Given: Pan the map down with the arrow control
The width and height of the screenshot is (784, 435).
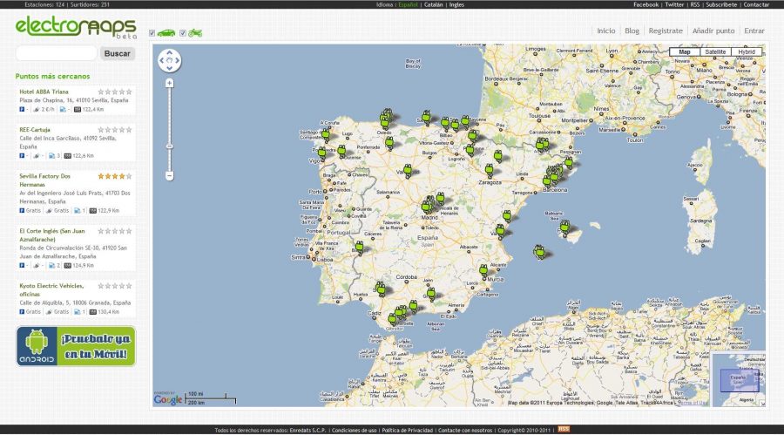Looking at the screenshot, I should tap(170, 69).
